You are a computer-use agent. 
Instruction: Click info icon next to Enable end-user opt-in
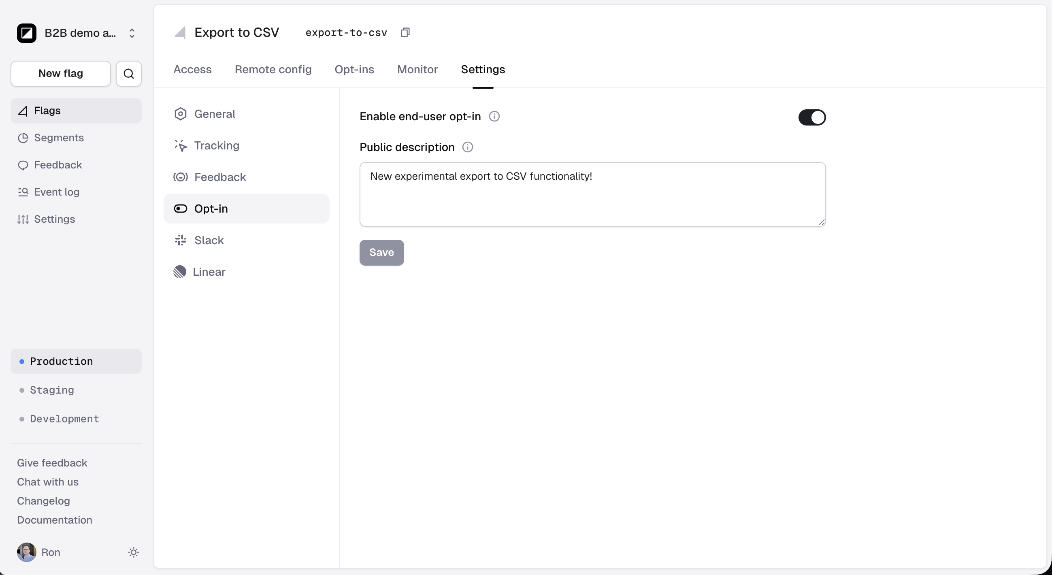[494, 117]
